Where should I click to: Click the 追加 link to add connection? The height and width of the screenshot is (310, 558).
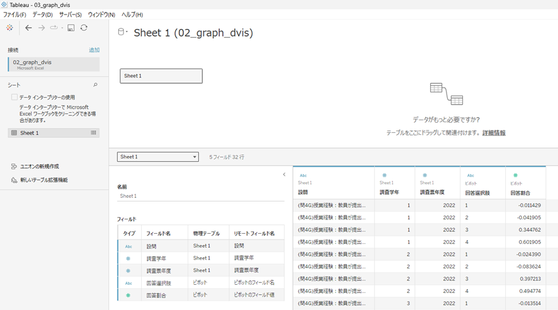(x=94, y=50)
